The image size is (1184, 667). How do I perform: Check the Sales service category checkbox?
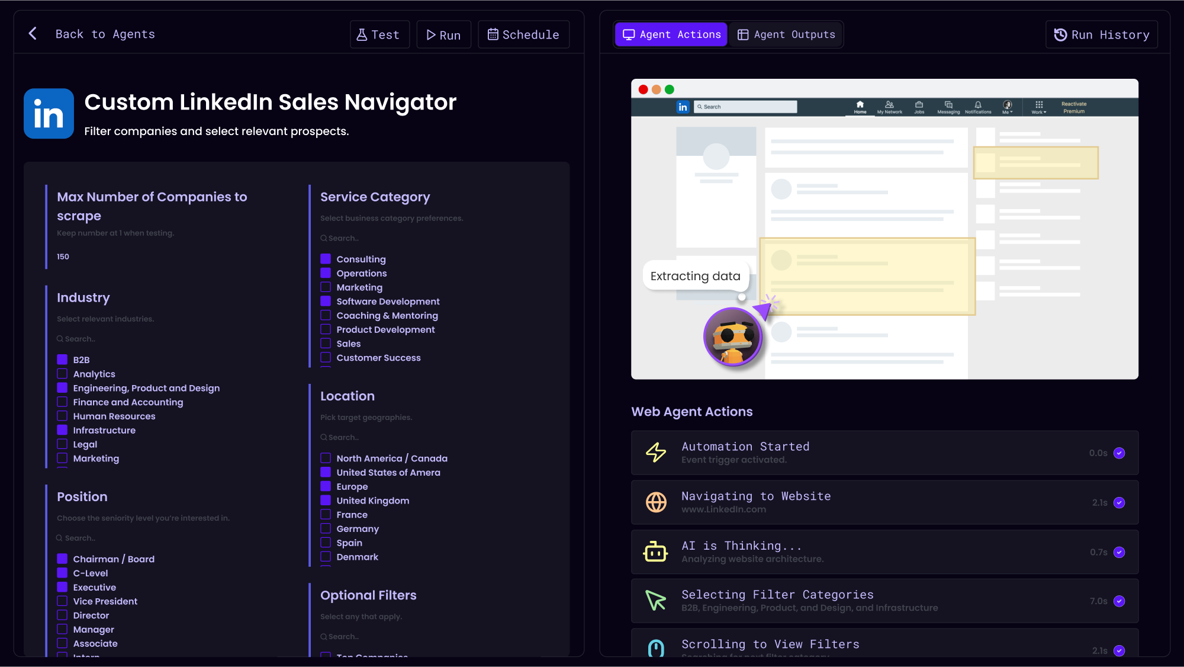coord(326,343)
